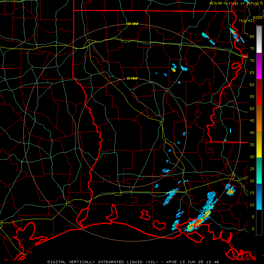Click the 70 value on the color scale
The height and width of the screenshot is (264, 264).
point(252,61)
